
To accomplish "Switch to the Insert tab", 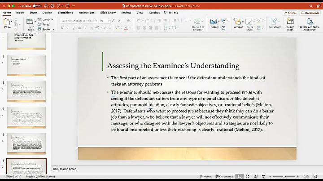I will [20, 13].
